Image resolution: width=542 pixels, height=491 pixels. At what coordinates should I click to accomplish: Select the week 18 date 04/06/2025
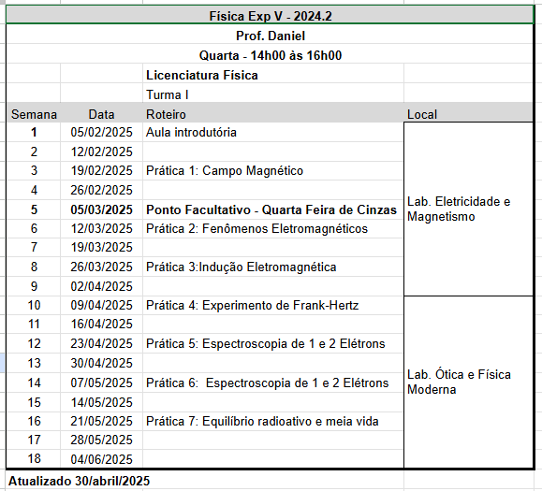[x=101, y=459]
